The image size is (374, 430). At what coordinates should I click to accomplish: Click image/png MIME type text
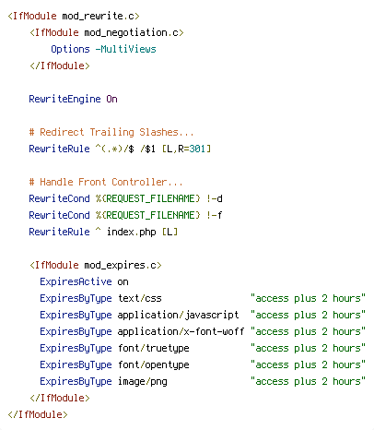[x=143, y=381]
